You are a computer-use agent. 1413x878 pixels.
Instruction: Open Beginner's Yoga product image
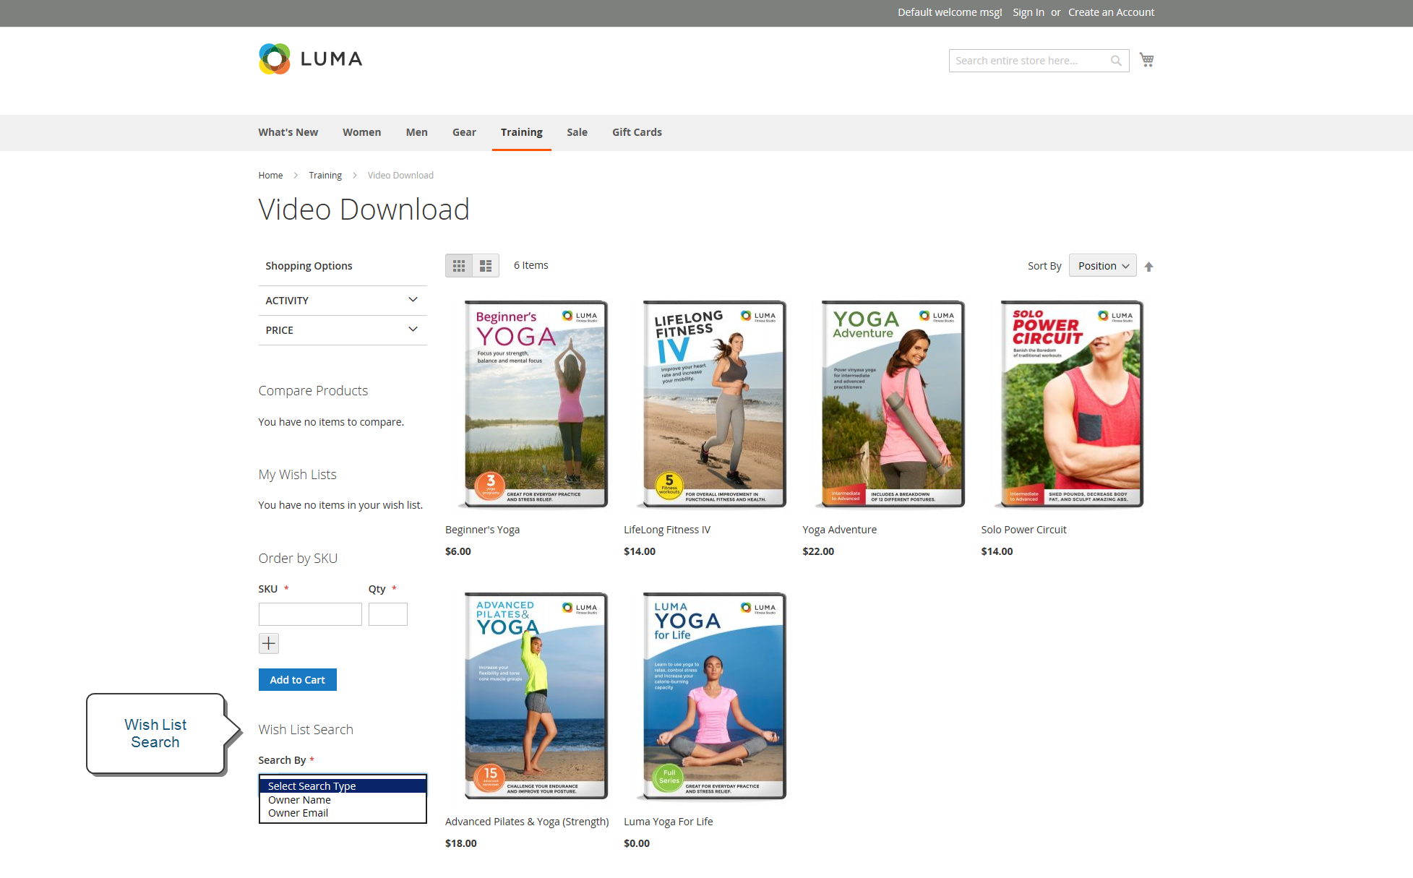(535, 405)
